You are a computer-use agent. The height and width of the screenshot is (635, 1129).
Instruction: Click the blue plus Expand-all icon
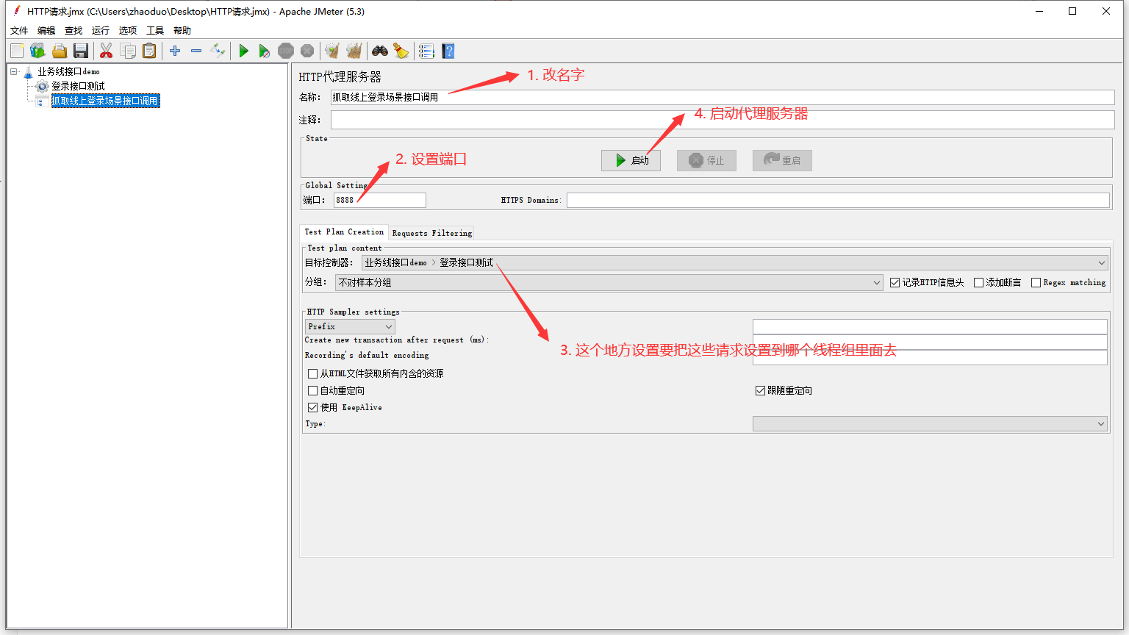point(175,51)
